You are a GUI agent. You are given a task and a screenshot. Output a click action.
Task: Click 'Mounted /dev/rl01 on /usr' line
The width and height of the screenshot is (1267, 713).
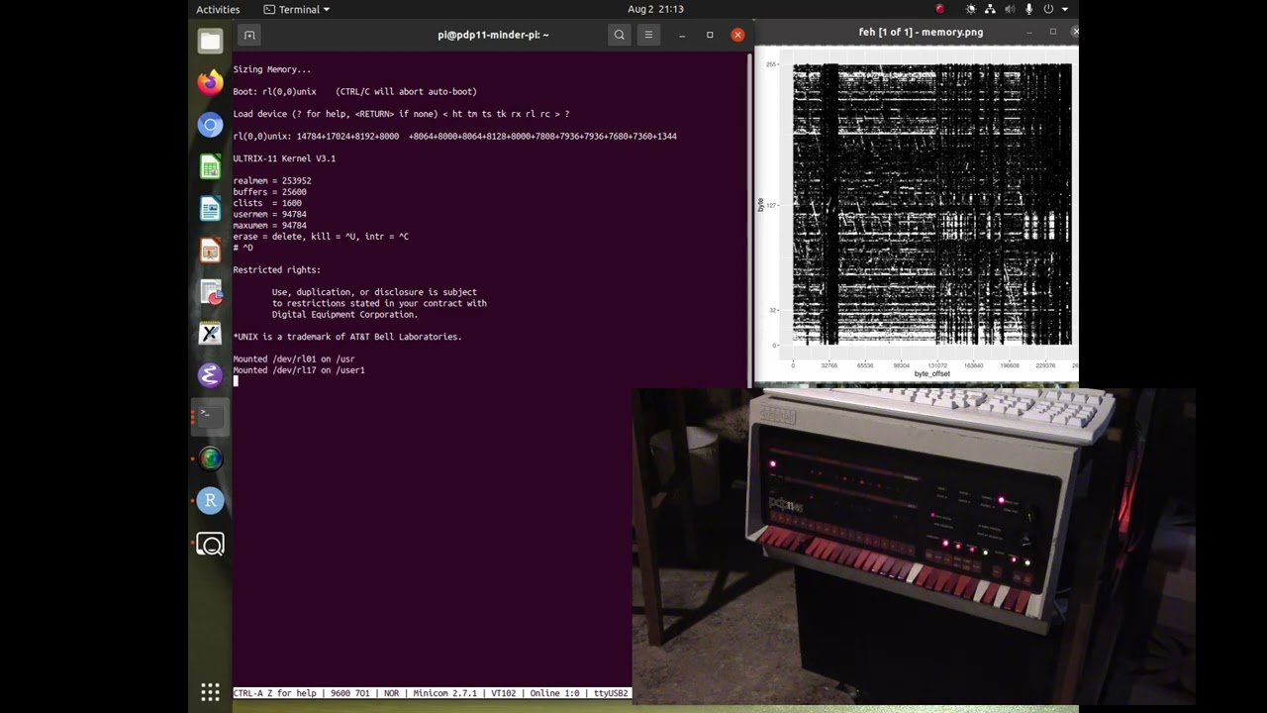[294, 359]
